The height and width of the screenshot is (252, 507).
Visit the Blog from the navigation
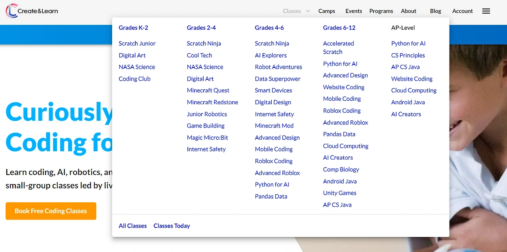pos(436,11)
